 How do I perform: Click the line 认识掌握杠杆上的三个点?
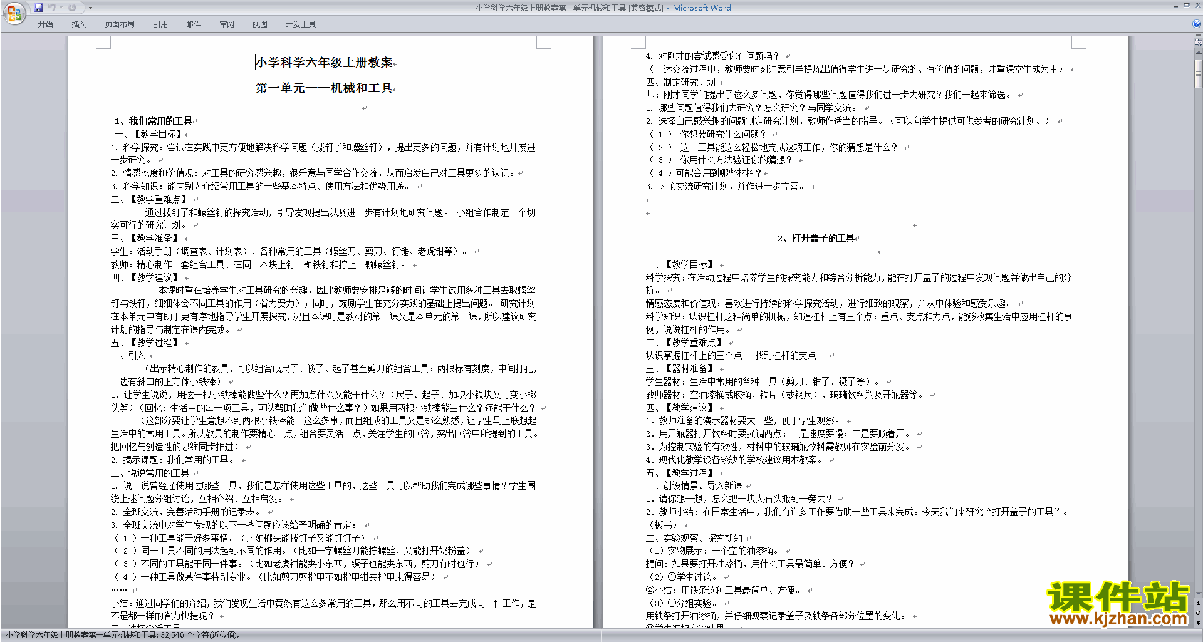point(694,355)
